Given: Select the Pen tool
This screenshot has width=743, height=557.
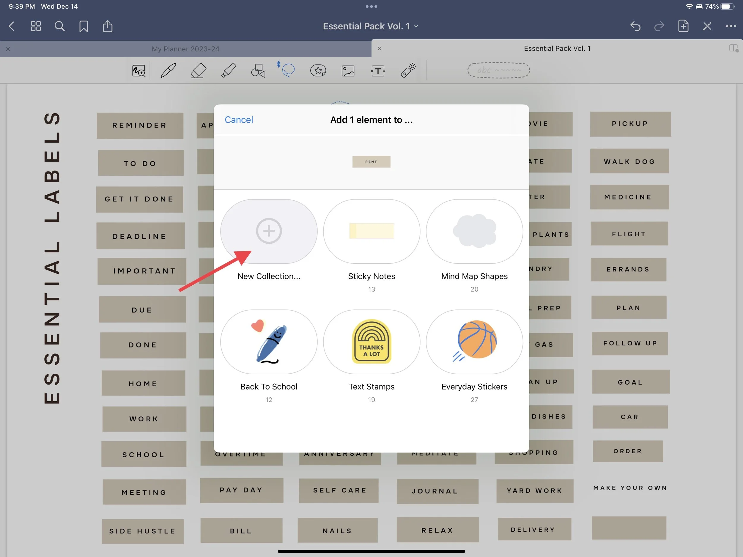Looking at the screenshot, I should [168, 70].
